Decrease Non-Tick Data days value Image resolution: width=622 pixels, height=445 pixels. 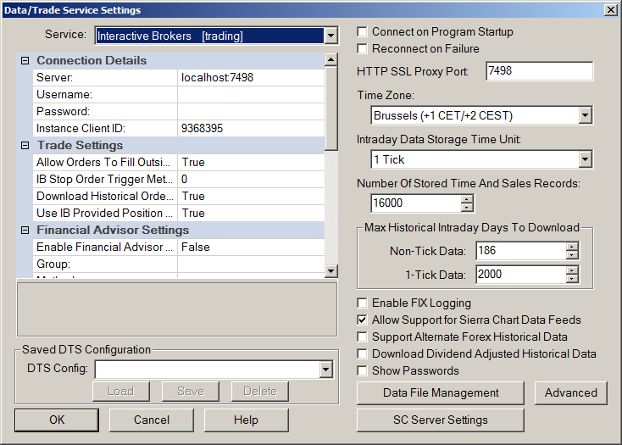[x=572, y=255]
